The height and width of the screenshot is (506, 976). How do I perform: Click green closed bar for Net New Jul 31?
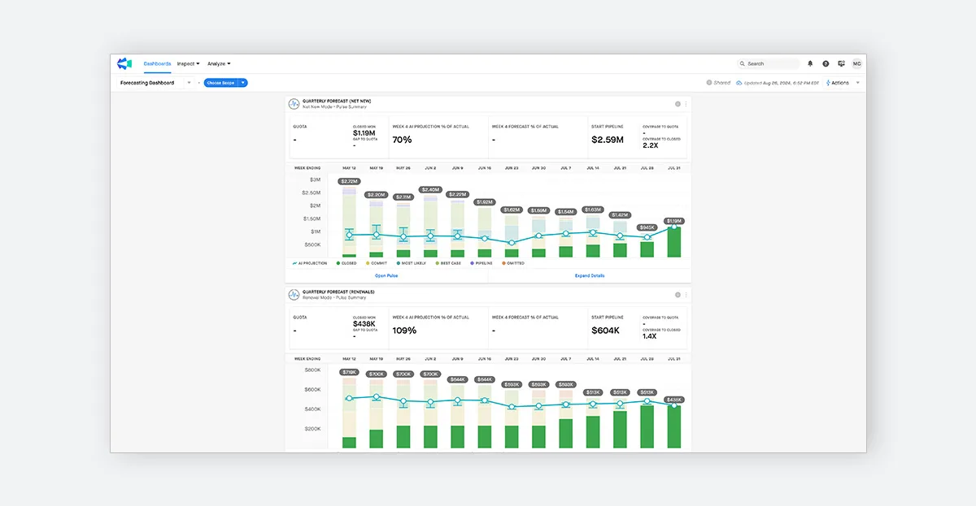point(674,242)
